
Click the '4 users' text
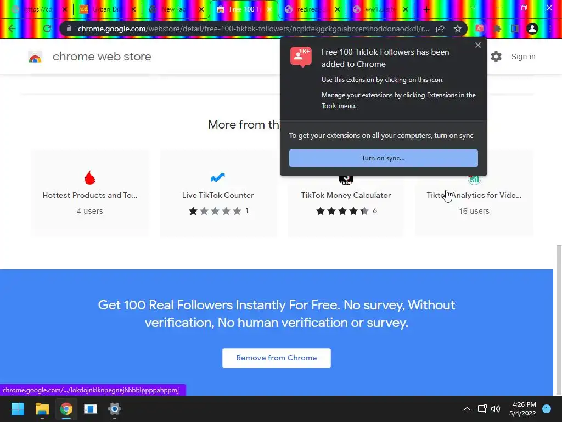(90, 211)
